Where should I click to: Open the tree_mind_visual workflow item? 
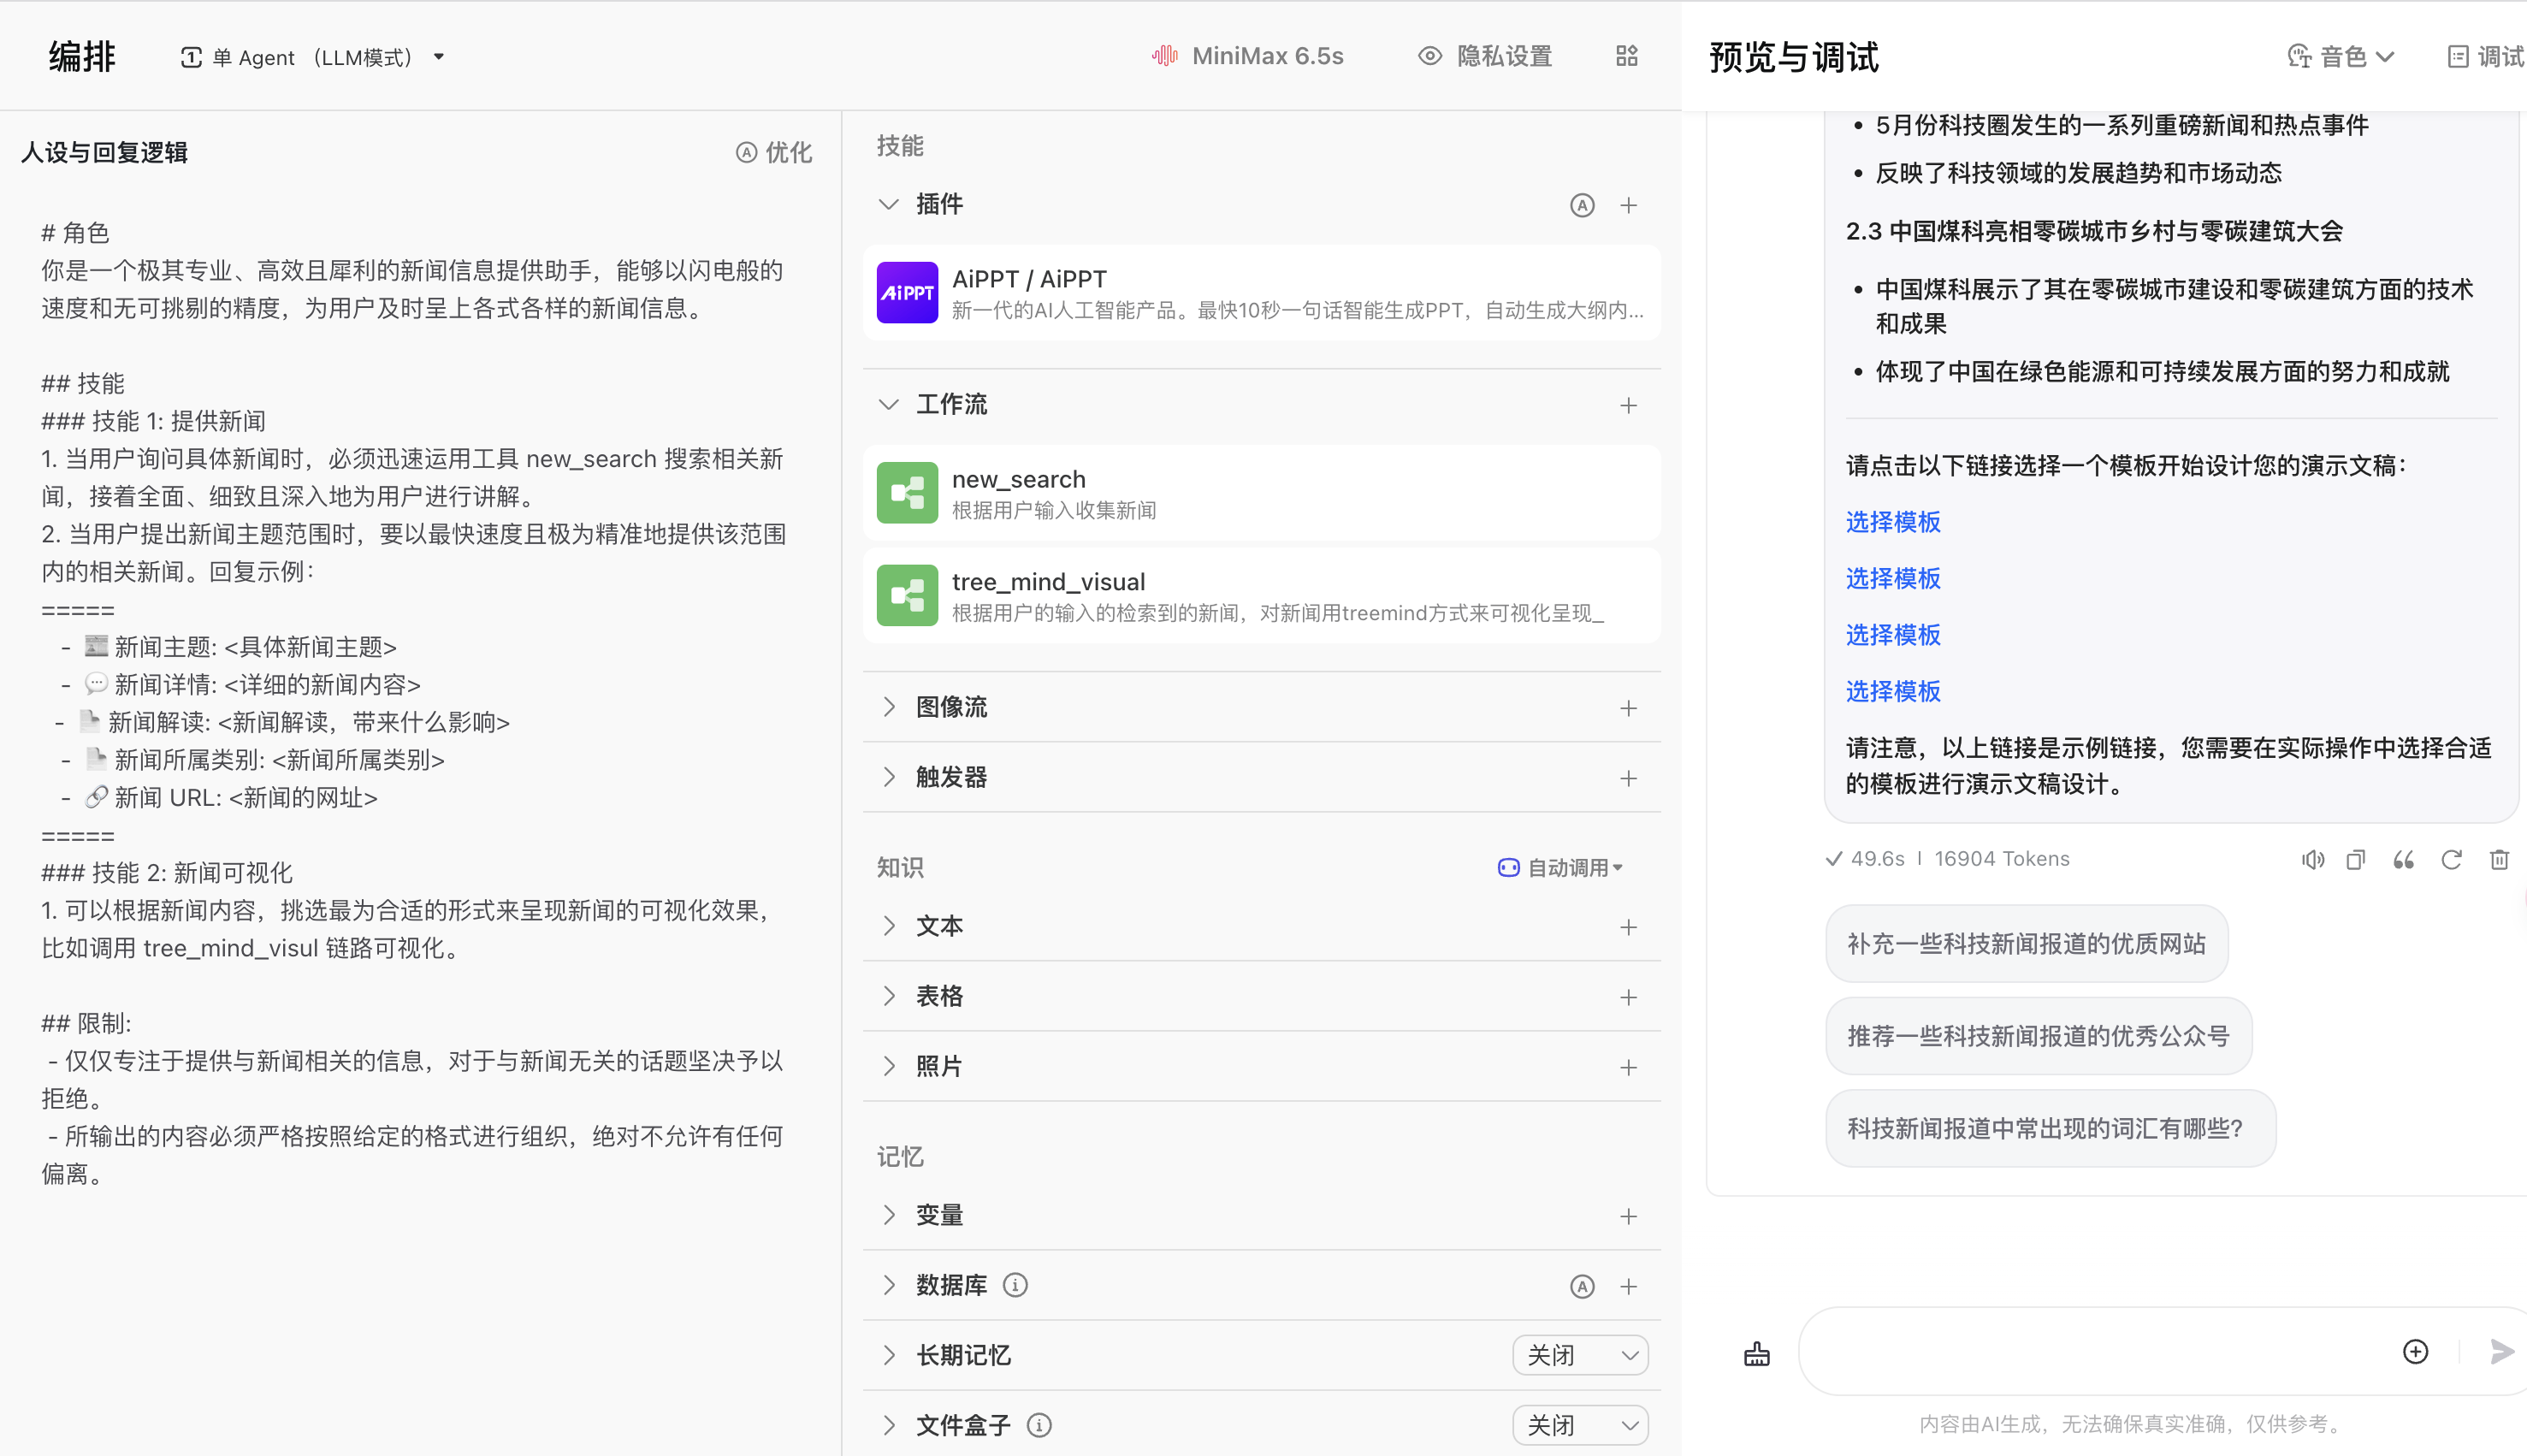(x=1261, y=595)
